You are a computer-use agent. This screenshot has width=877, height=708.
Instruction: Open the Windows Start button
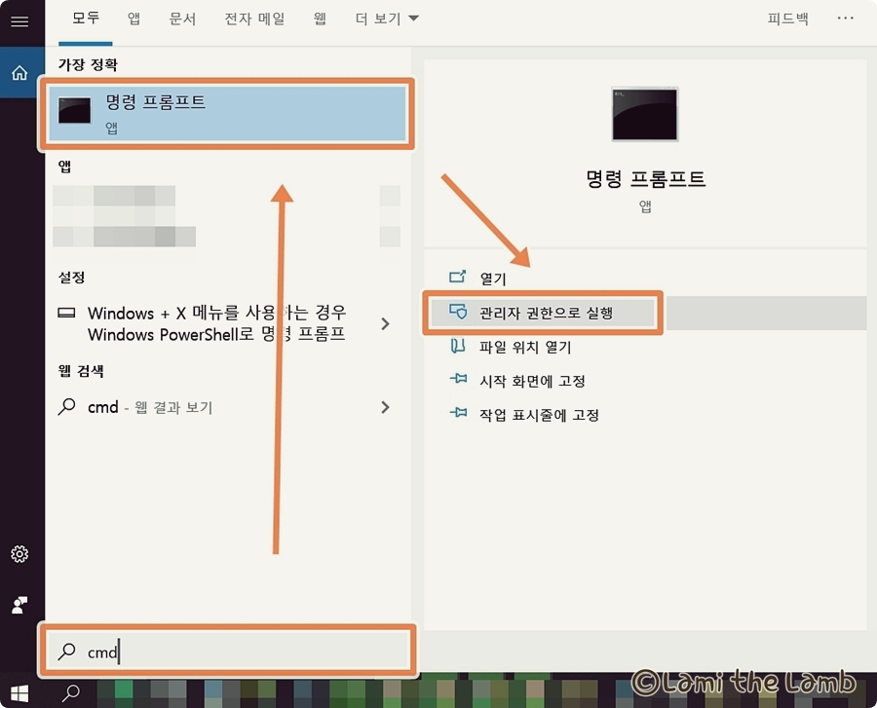tap(19, 693)
